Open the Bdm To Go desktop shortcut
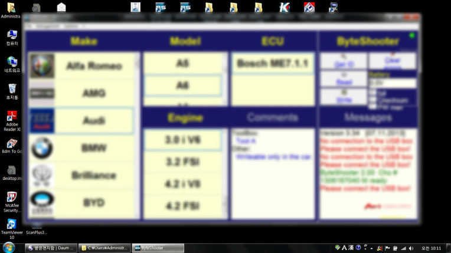The width and height of the screenshot is (451, 253). 12,146
